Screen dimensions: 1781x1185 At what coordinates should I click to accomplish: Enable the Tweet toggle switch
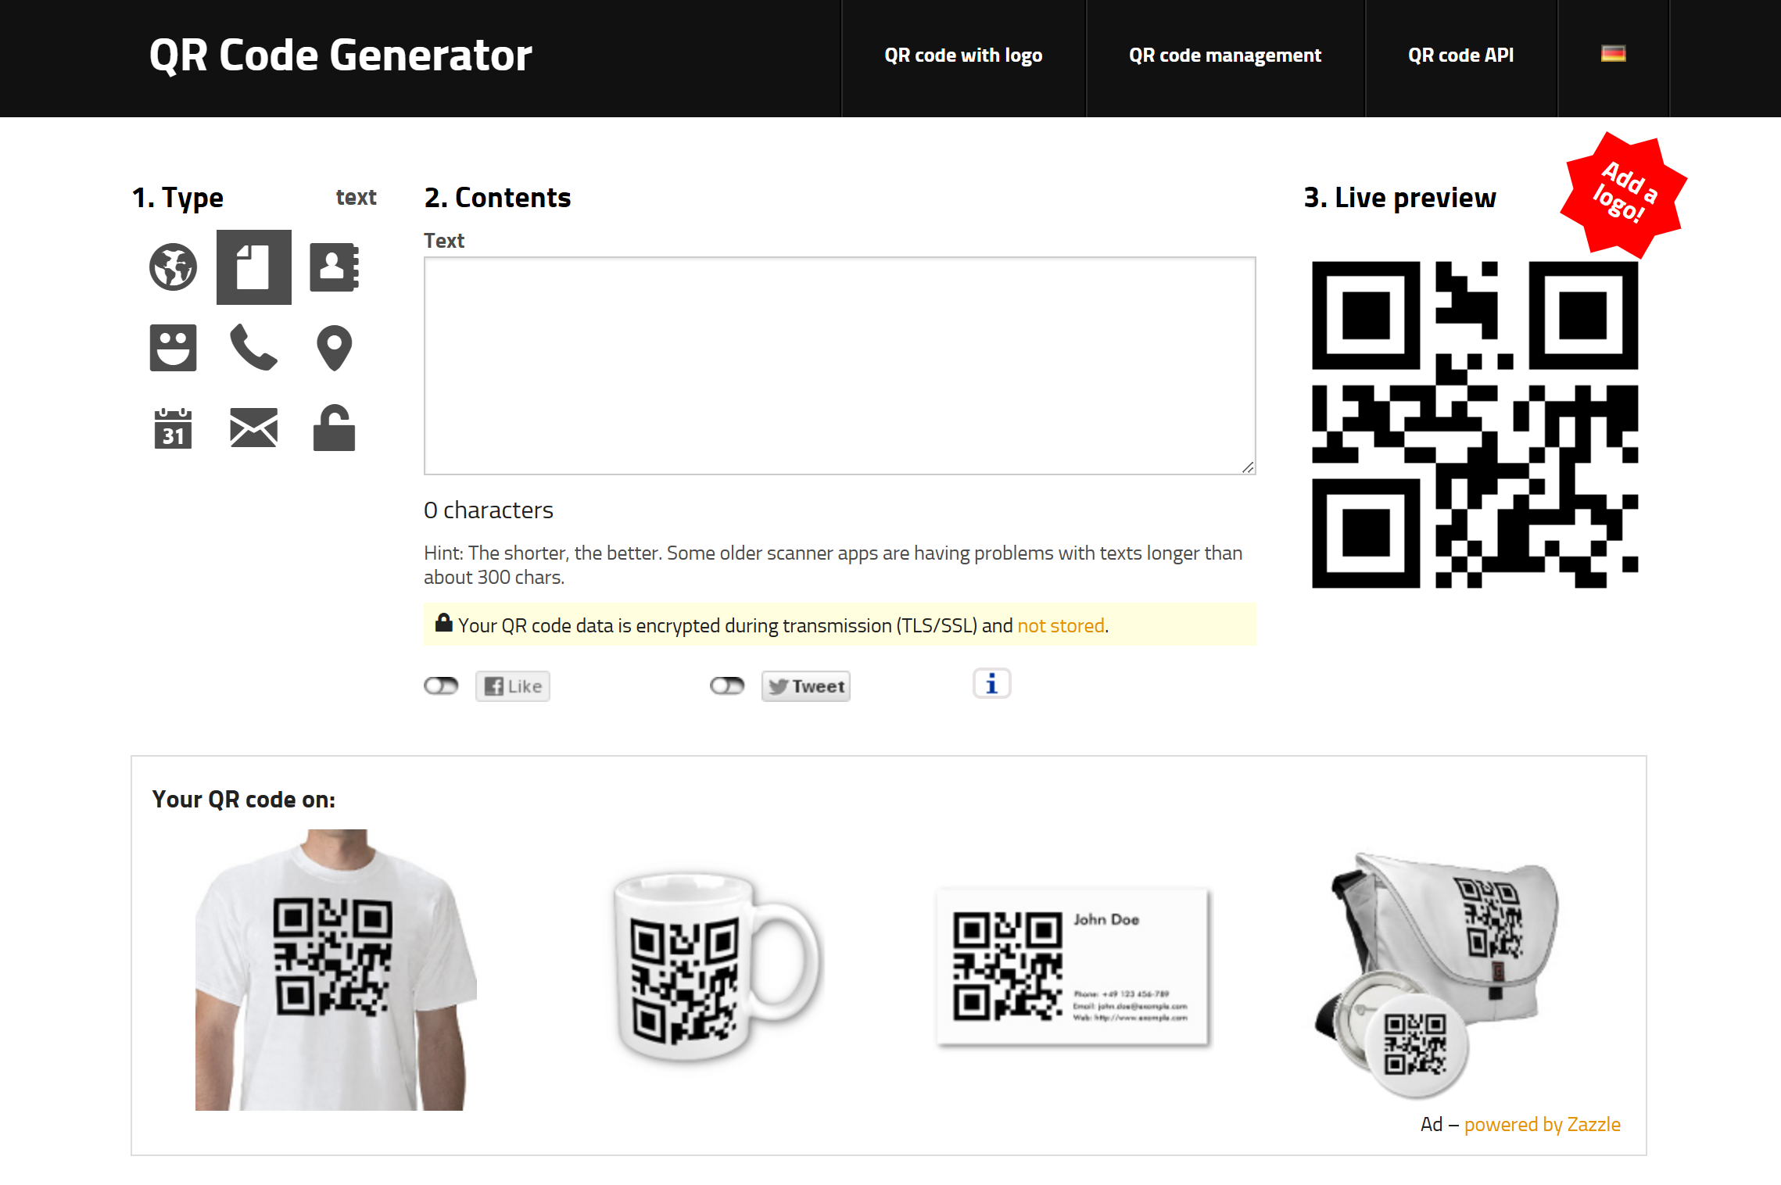click(727, 686)
